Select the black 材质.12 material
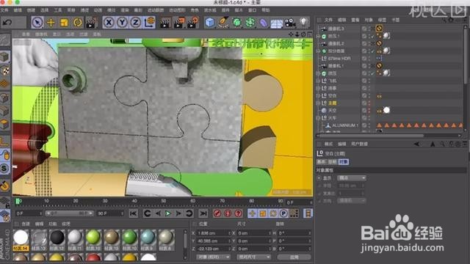The height and width of the screenshot is (264, 470). tap(57, 240)
